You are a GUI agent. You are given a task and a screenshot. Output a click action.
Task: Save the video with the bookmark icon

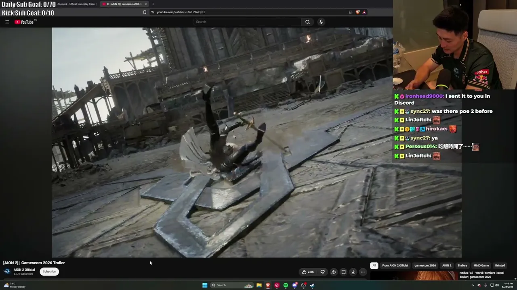point(343,272)
